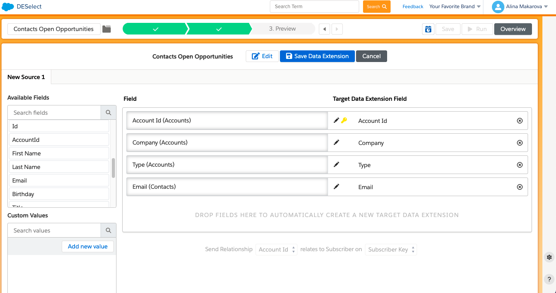Click the folder icon beside selection name

pos(106,29)
